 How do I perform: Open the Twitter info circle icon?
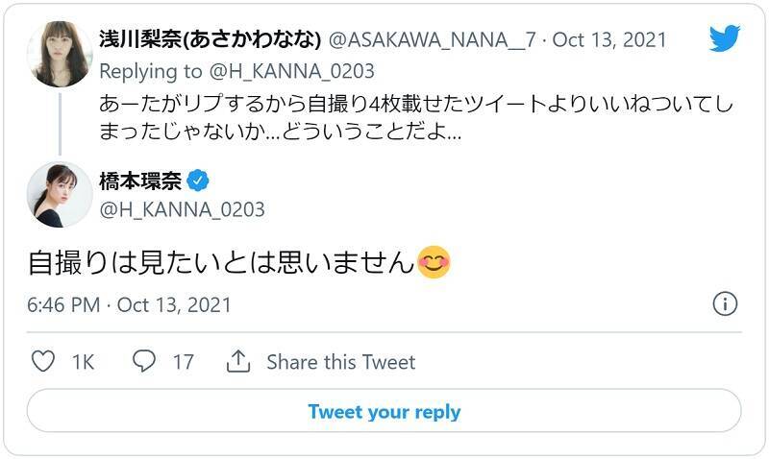click(x=725, y=304)
